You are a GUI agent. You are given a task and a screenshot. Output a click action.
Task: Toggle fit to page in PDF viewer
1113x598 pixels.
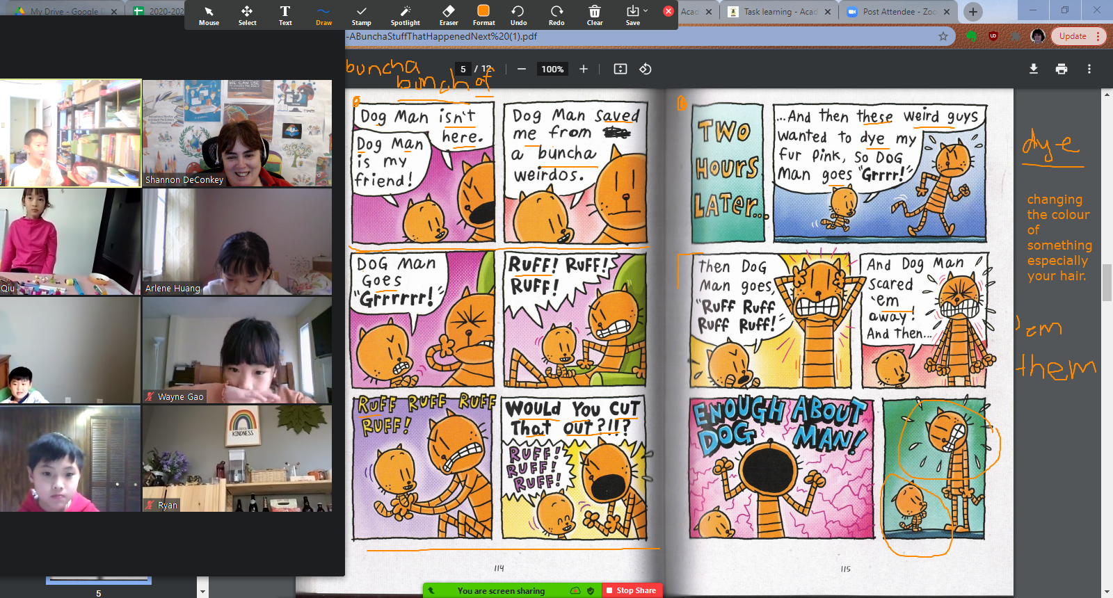click(x=620, y=69)
